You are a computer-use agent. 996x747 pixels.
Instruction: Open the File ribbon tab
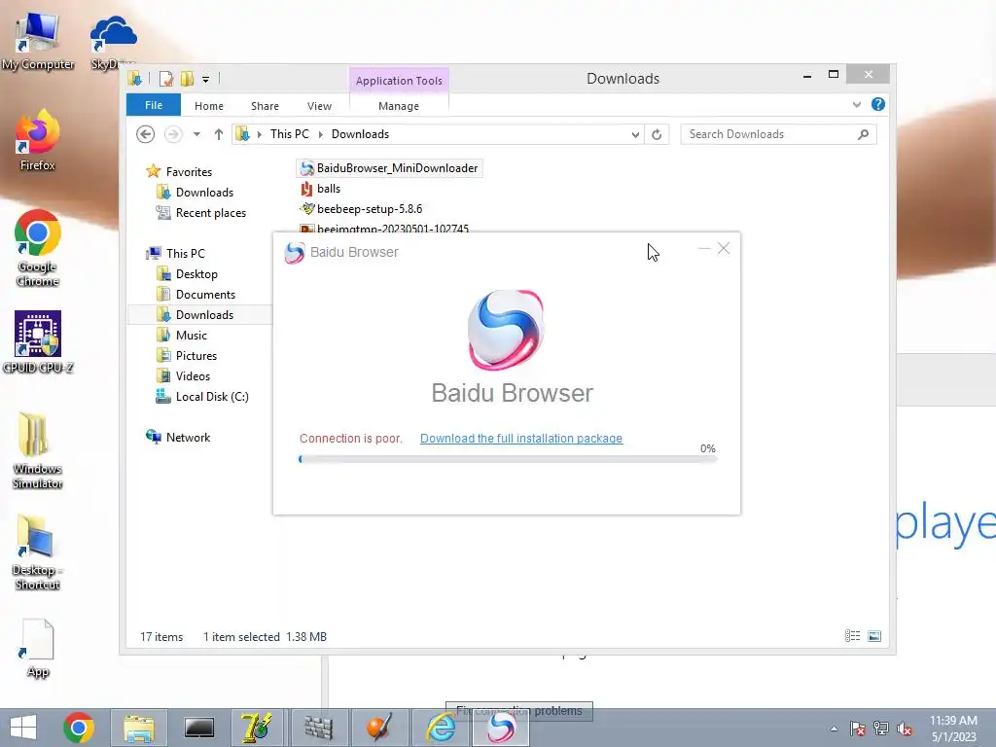coord(154,105)
